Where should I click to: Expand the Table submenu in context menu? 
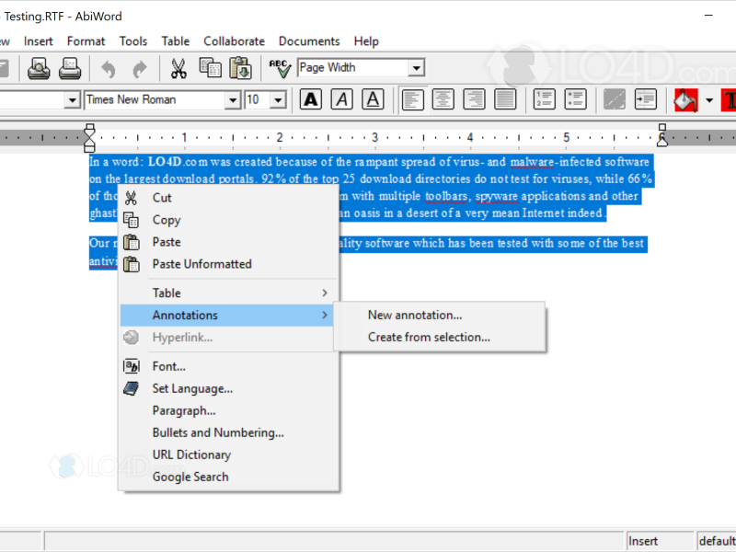click(x=228, y=293)
